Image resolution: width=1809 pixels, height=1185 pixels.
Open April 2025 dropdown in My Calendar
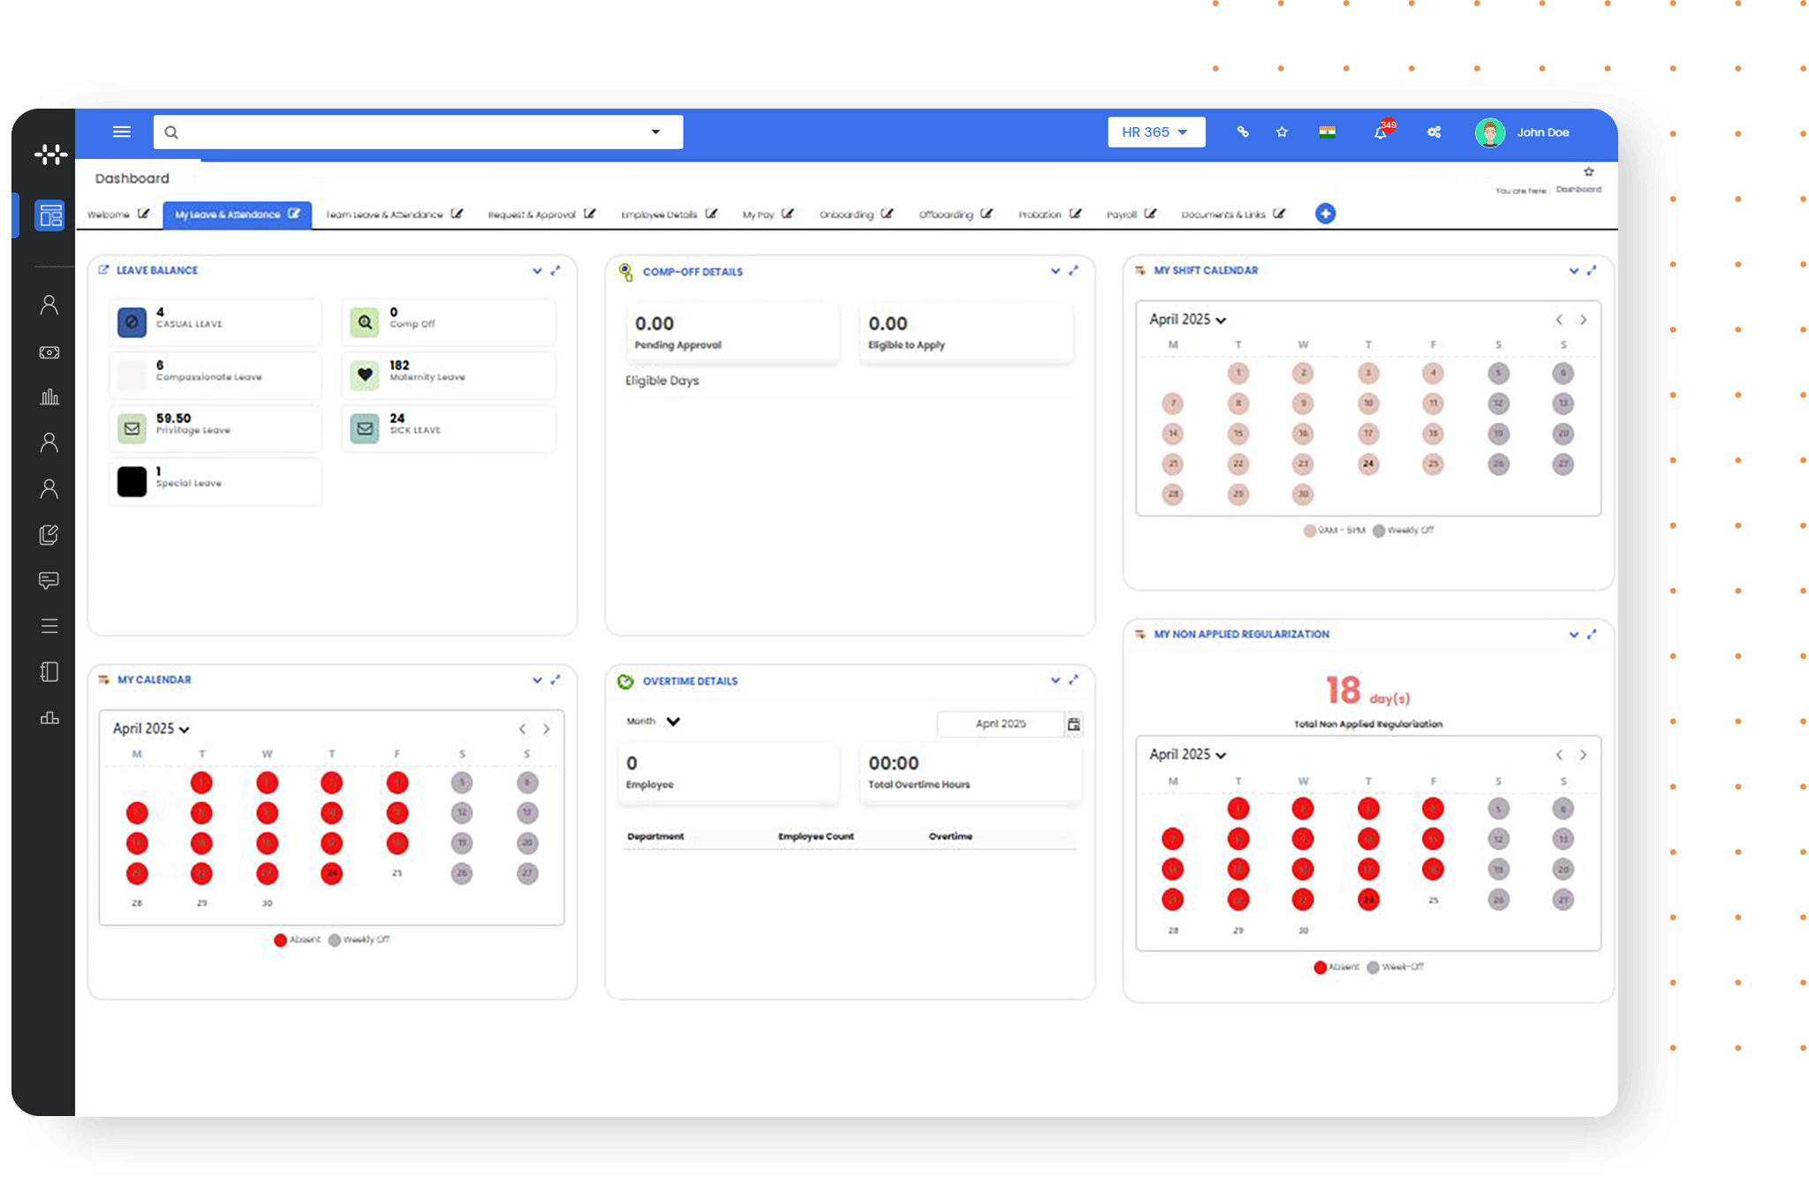[151, 728]
